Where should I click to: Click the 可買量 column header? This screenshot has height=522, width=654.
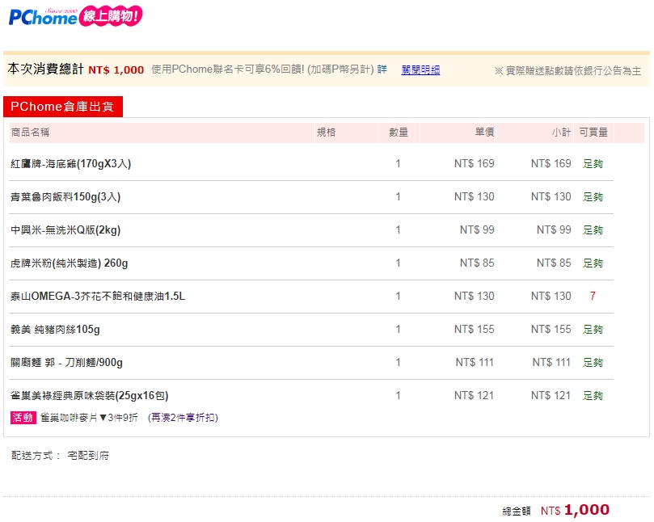(x=593, y=133)
